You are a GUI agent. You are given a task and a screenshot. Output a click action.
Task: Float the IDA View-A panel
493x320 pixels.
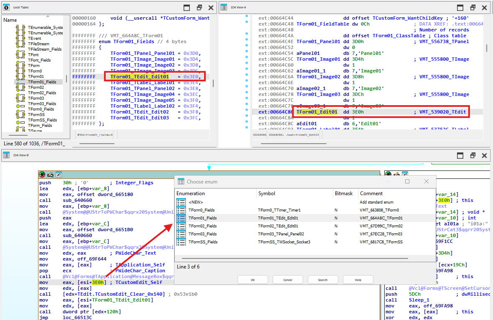point(473,8)
